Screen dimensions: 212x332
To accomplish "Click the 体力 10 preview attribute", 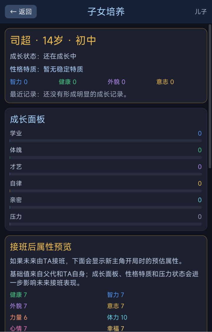I will [117, 317].
